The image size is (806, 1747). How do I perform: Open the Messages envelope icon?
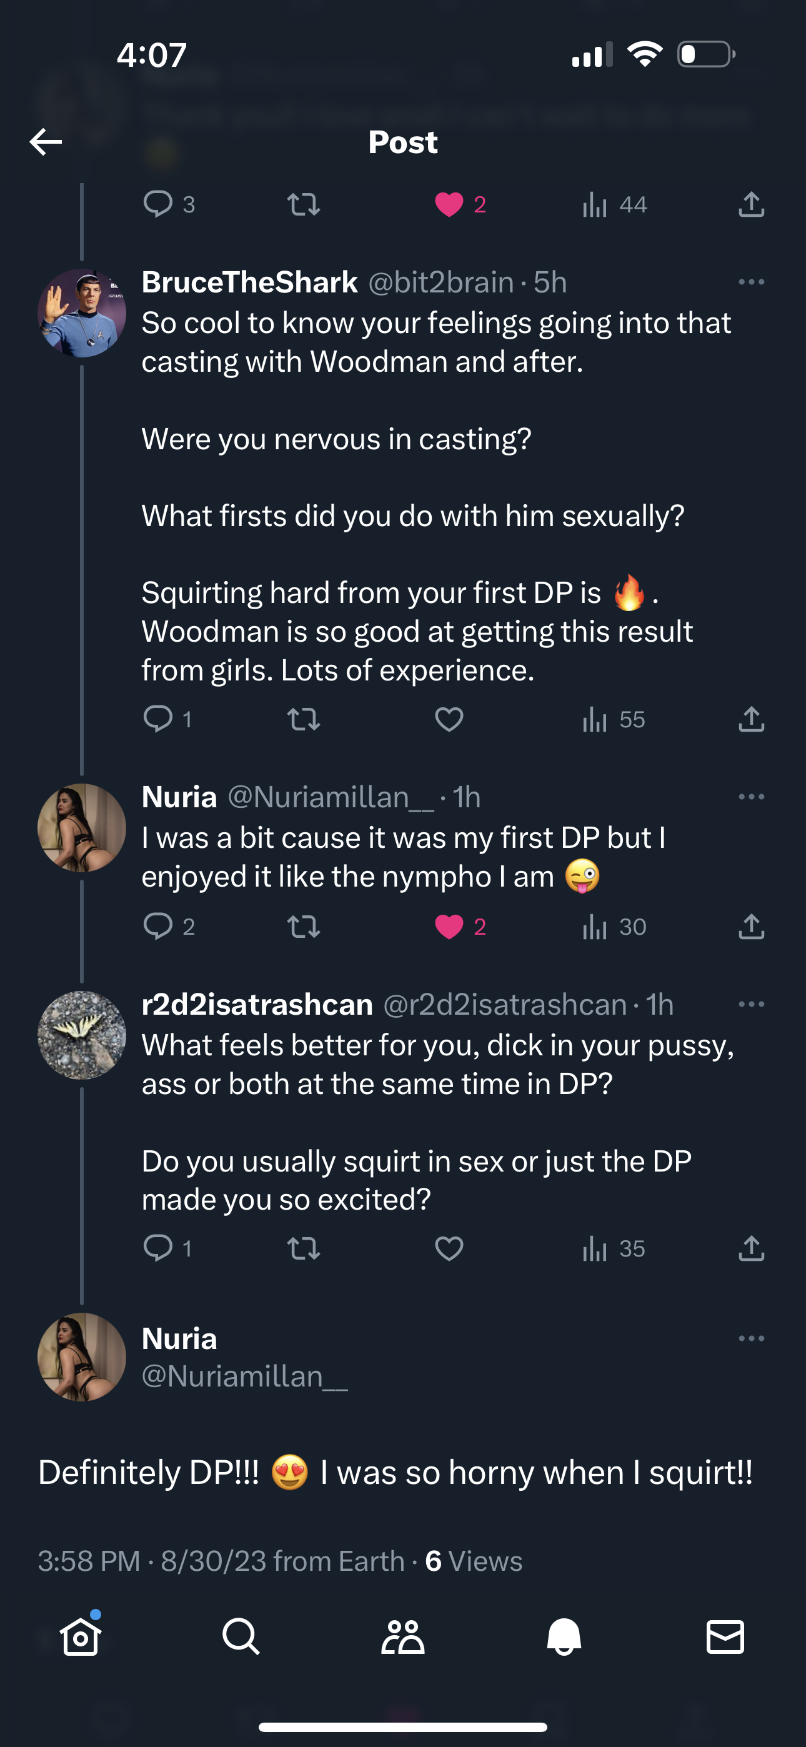[x=725, y=1636]
